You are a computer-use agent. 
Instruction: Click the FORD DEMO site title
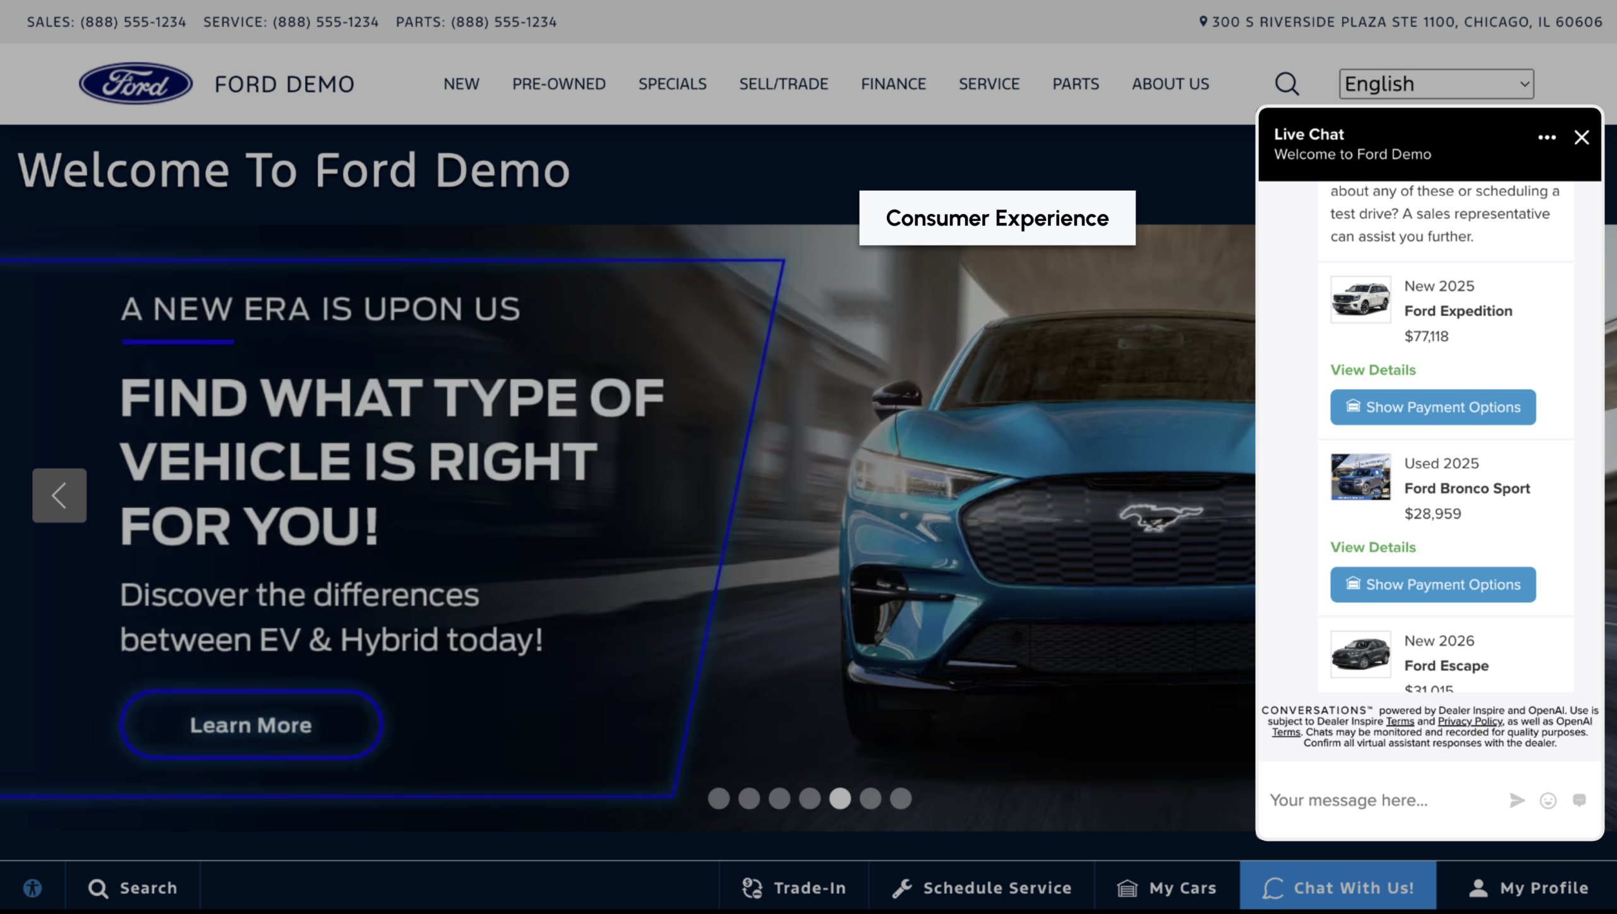pyautogui.click(x=284, y=84)
